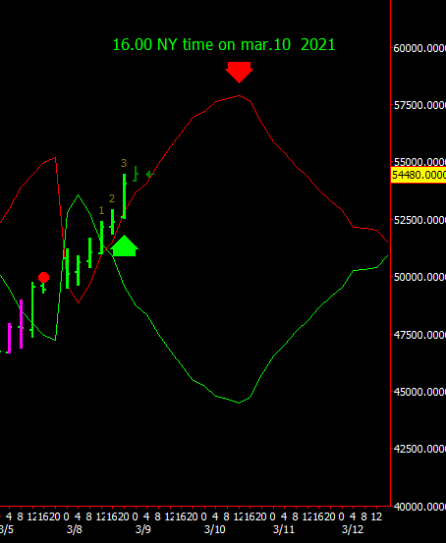The height and width of the screenshot is (543, 446).
Task: Click the 50000 price axis label
Action: coord(419,277)
